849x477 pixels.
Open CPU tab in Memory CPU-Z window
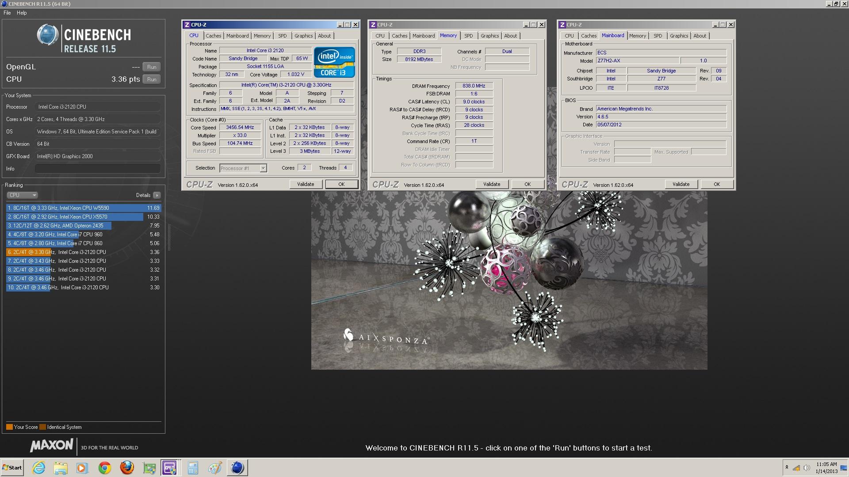click(380, 36)
